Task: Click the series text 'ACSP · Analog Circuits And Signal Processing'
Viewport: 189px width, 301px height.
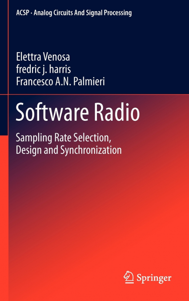Action: 74,13
